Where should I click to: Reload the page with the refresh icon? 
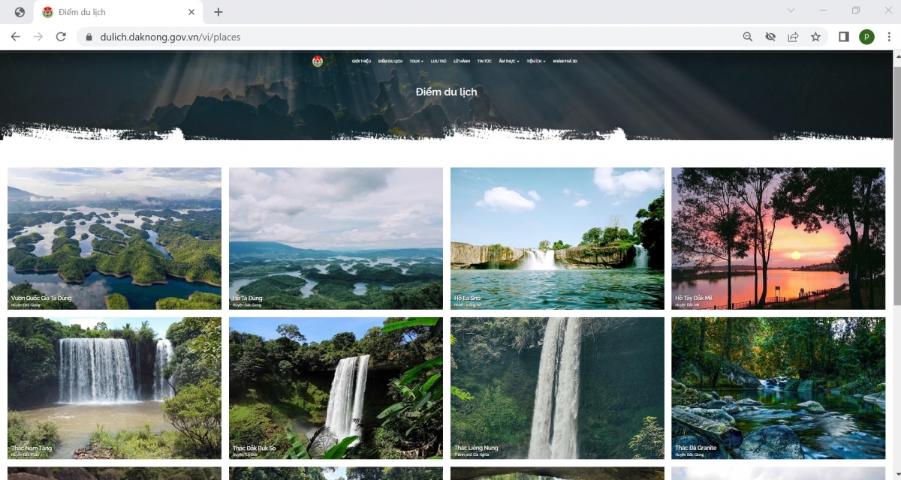62,36
